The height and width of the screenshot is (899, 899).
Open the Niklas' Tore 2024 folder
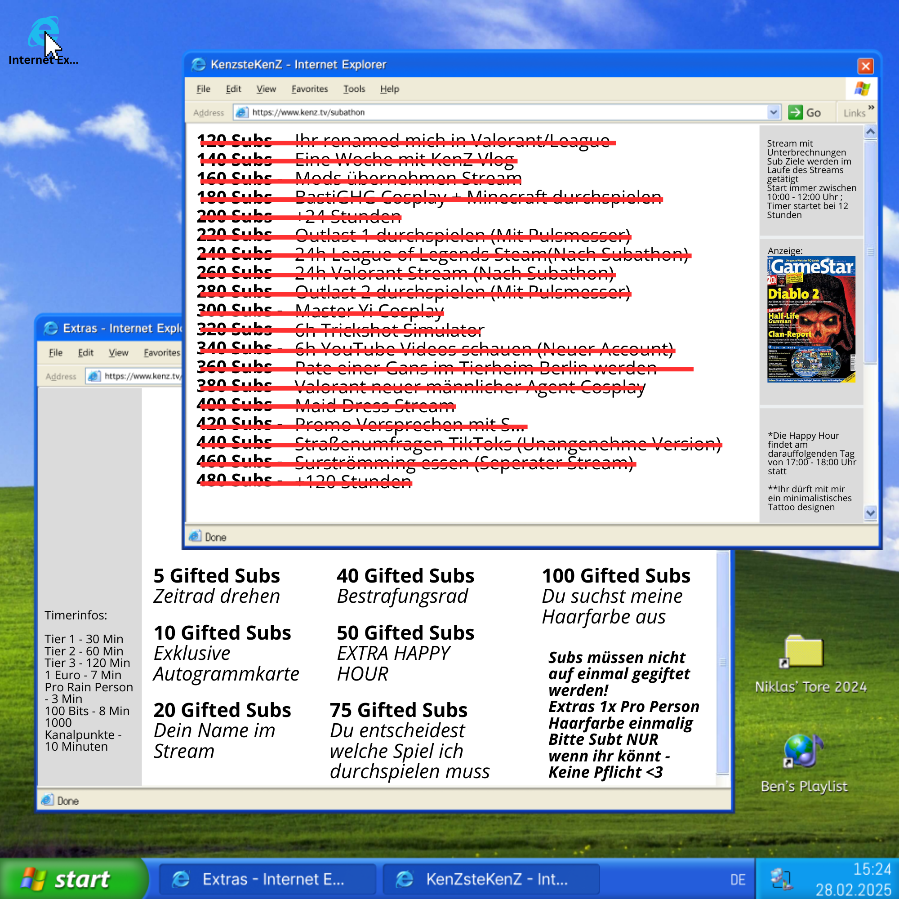click(804, 652)
